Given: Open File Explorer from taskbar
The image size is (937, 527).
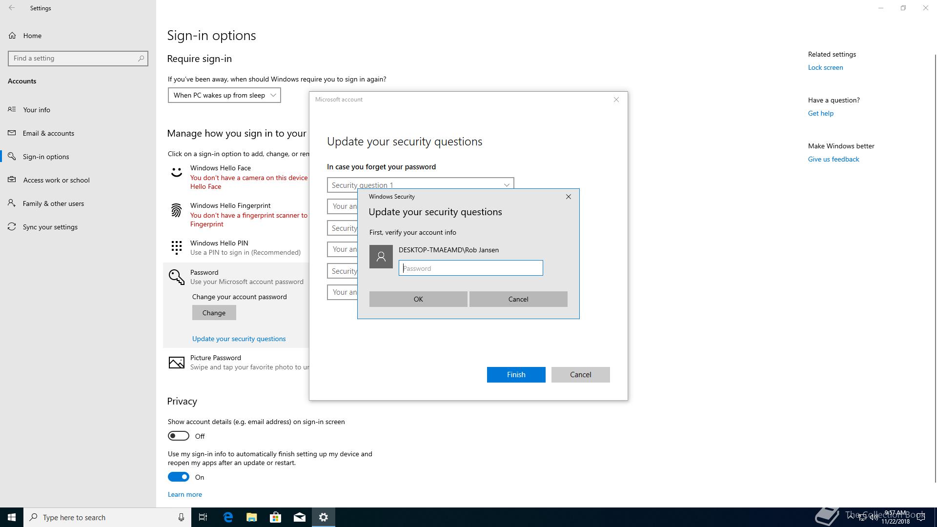Looking at the screenshot, I should 252,517.
